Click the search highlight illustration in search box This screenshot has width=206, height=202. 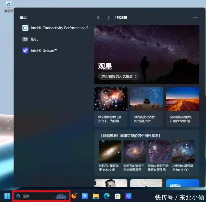[x=61, y=196]
